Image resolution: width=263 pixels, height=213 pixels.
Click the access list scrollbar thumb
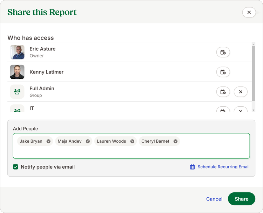(x=254, y=73)
